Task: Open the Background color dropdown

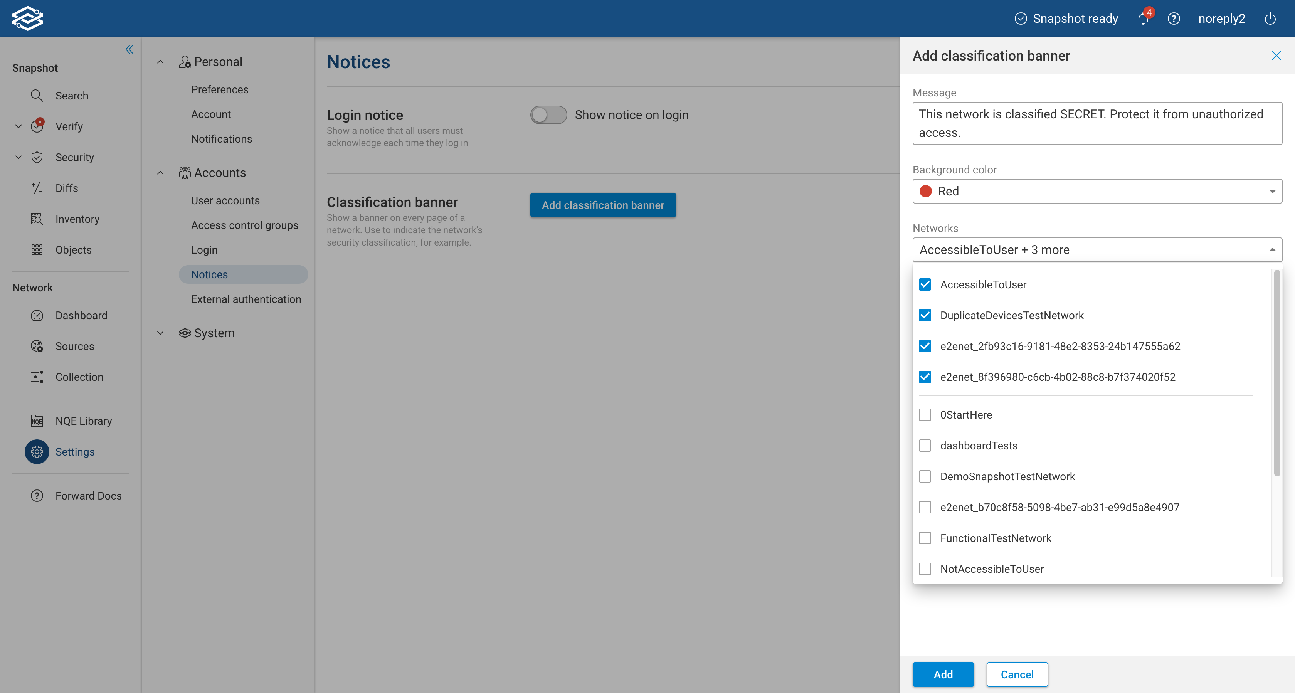Action: (1097, 191)
